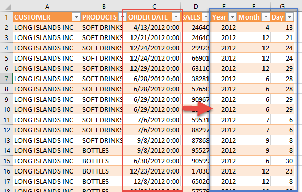Open the Month column filter dropdown

266,17
